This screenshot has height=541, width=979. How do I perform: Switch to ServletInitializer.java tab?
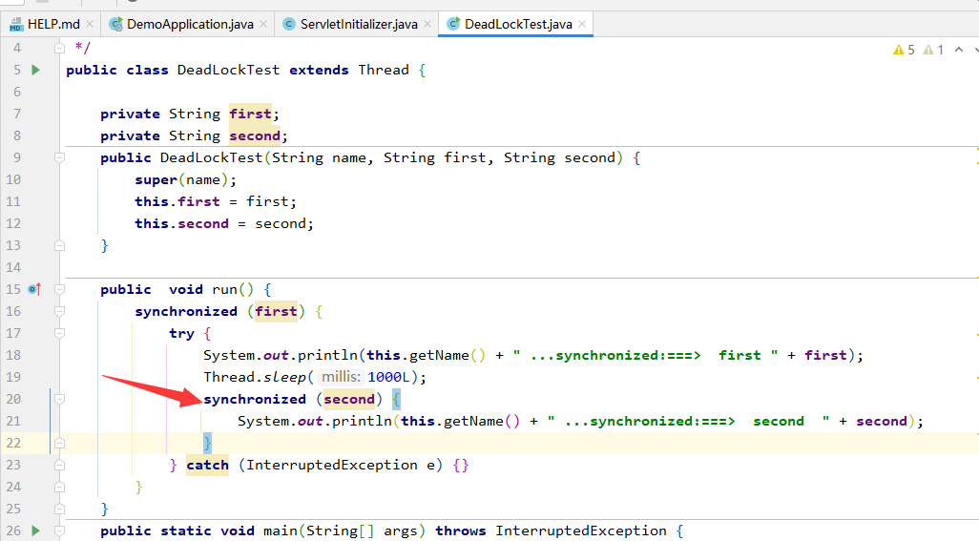tap(359, 25)
